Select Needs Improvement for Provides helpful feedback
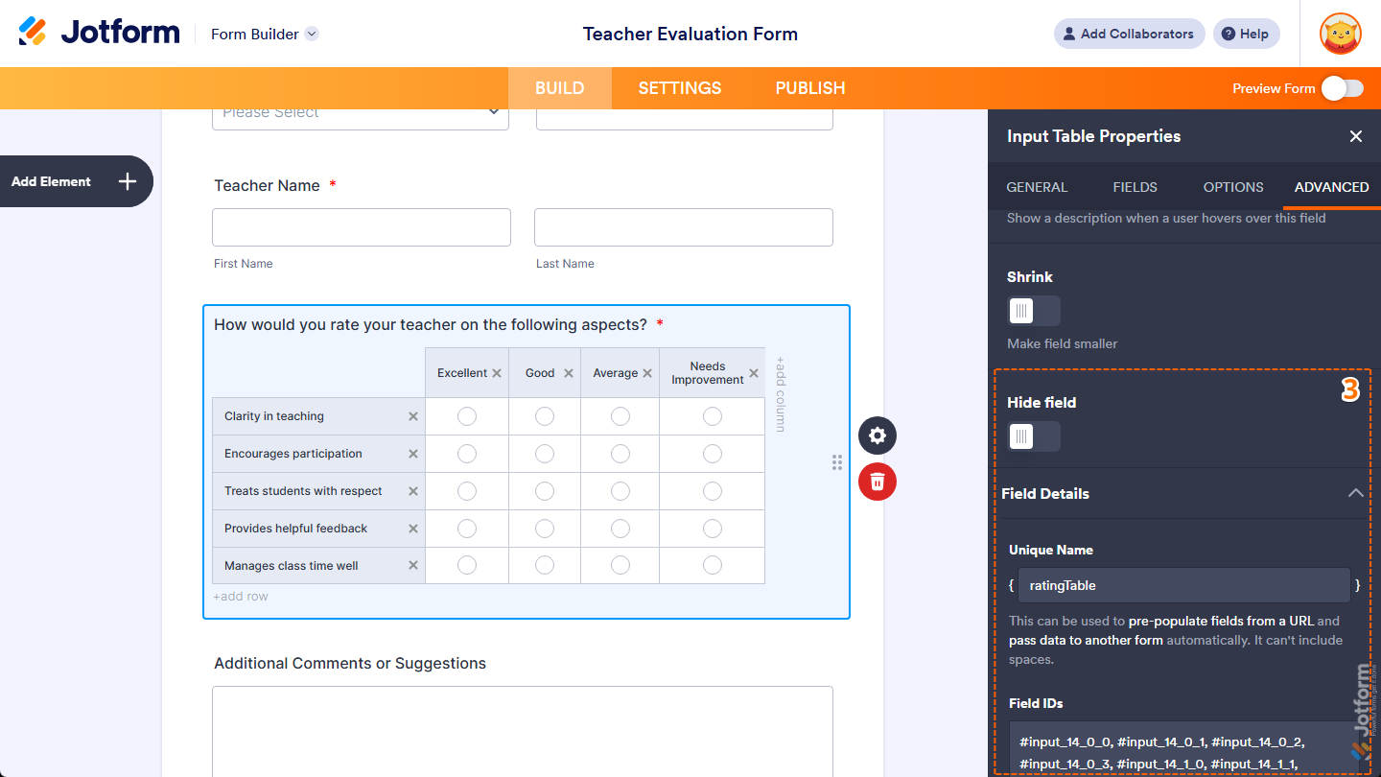The width and height of the screenshot is (1381, 777). click(x=713, y=529)
